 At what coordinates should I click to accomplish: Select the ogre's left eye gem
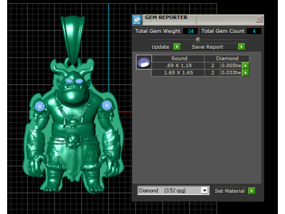pos(69,81)
